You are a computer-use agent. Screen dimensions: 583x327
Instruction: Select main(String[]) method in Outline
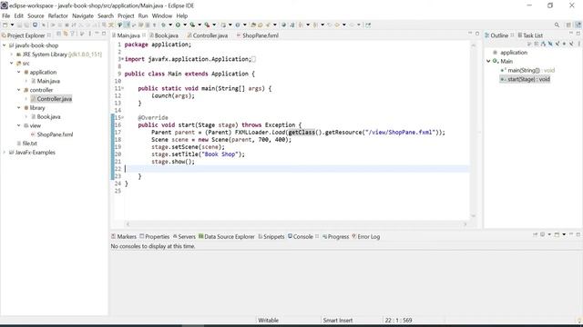coord(527,70)
